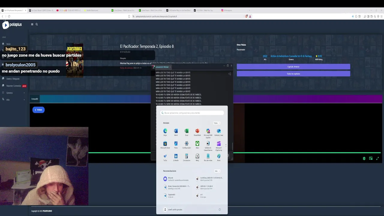Screen dimensions: 384x216
Task: Open the browser main menu icon
Action: 381,16
